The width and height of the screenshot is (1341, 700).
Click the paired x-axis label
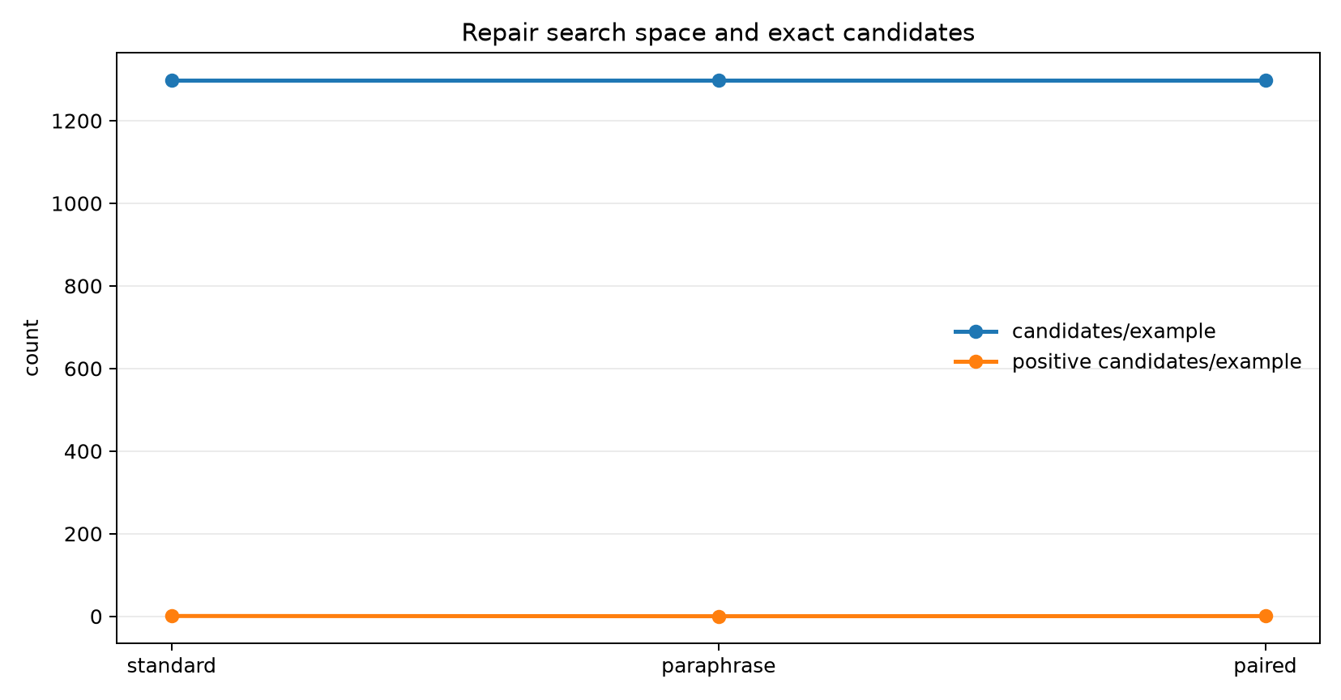click(1265, 667)
